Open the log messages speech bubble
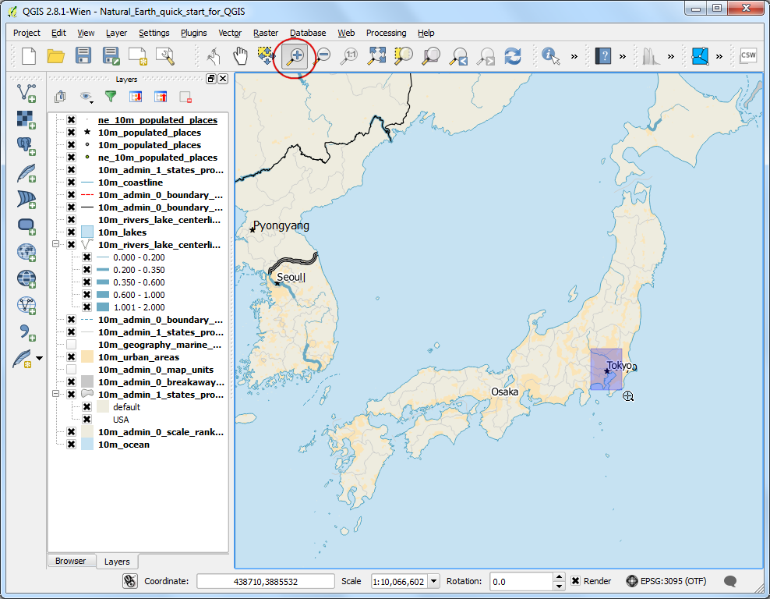 [x=730, y=581]
